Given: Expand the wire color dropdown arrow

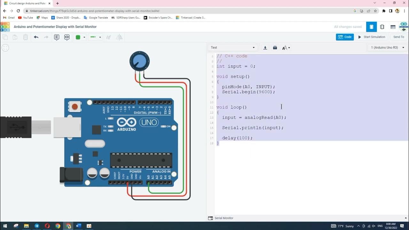Looking at the screenshot, I should pyautogui.click(x=84, y=37).
